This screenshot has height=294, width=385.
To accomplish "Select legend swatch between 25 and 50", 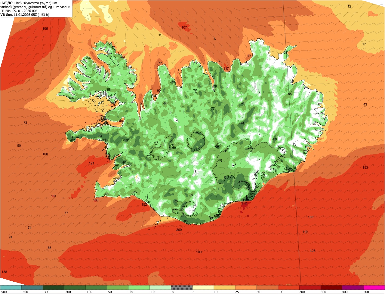I will point(246,287).
